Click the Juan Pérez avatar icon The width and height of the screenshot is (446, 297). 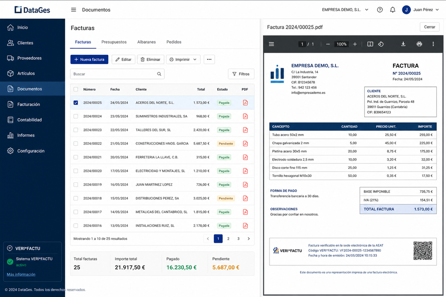click(x=406, y=10)
